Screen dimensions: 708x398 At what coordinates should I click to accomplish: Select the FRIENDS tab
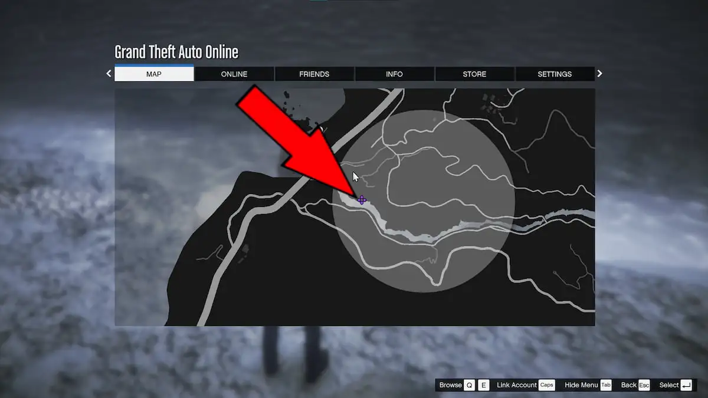[x=314, y=74]
